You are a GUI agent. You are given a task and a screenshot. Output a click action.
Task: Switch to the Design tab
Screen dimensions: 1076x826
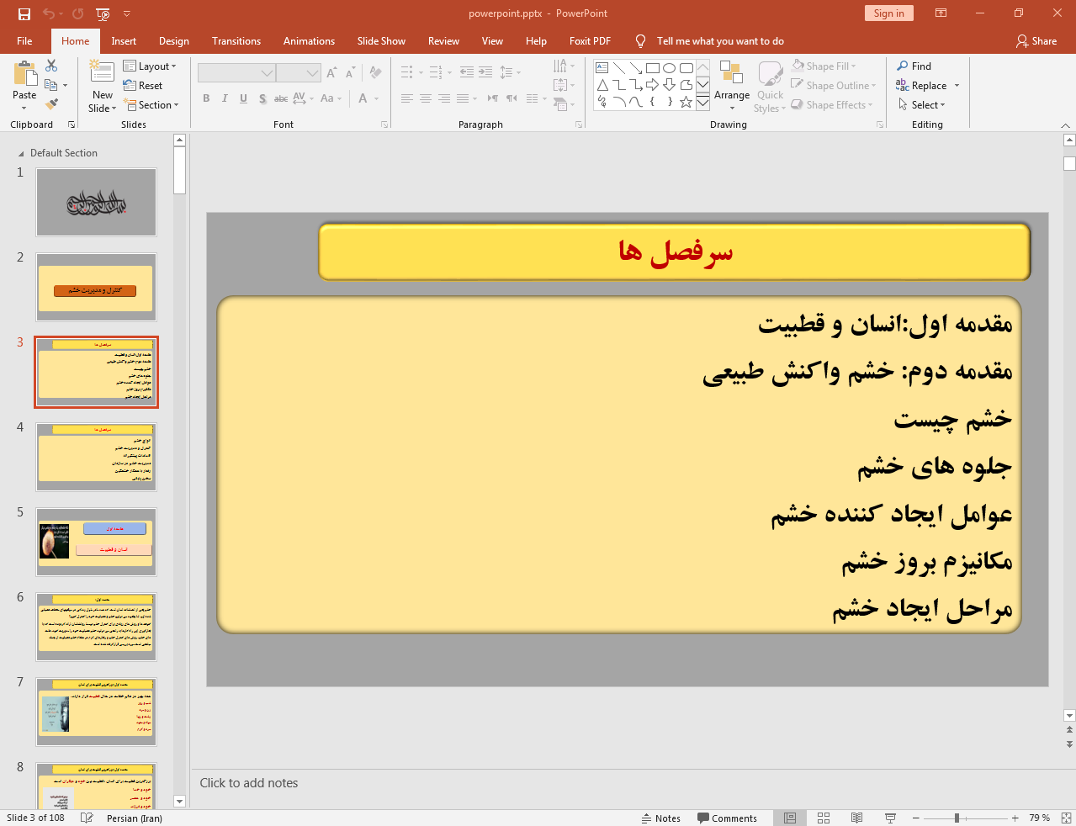[174, 40]
